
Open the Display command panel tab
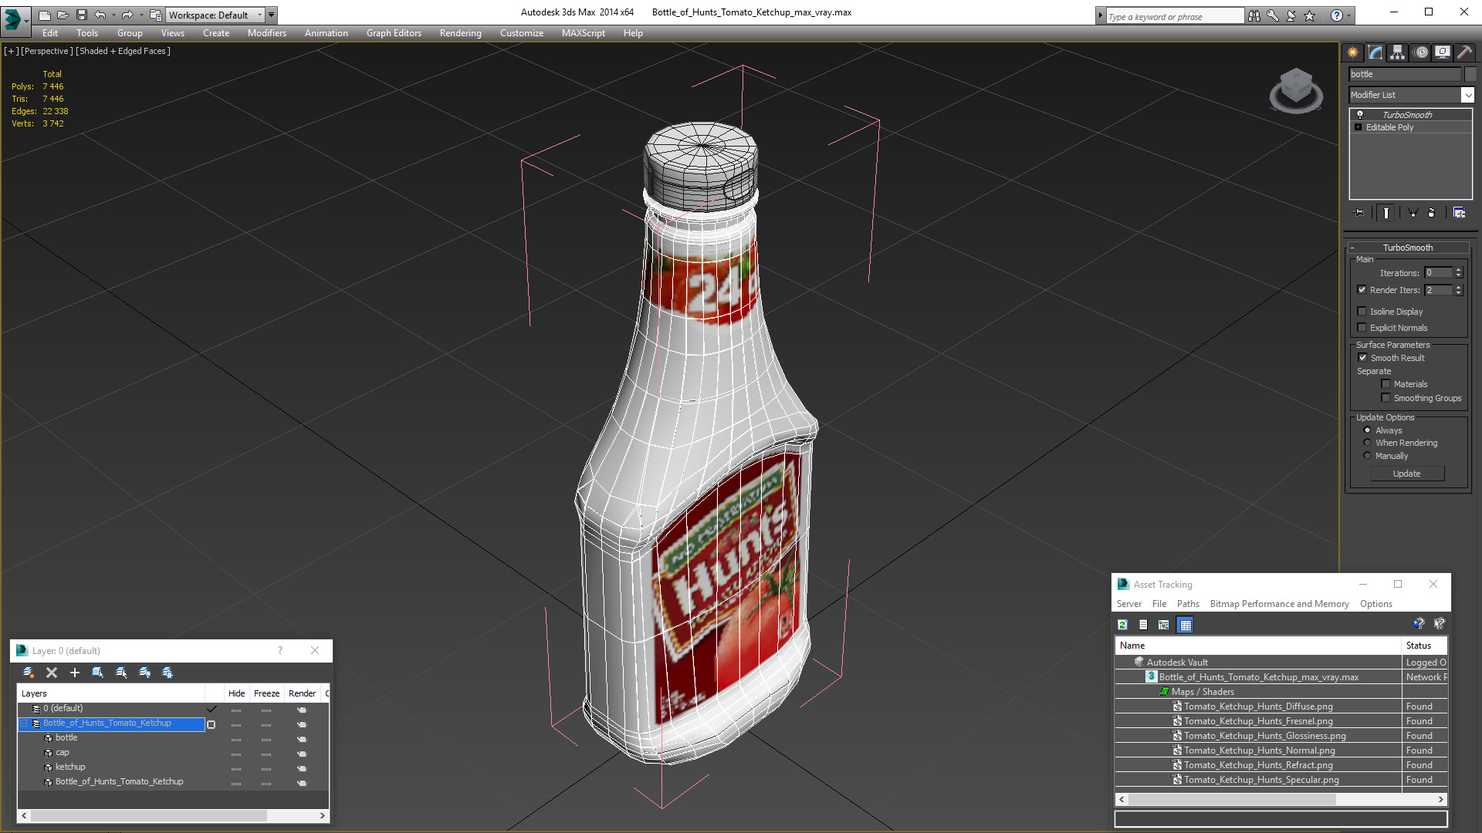click(x=1443, y=52)
